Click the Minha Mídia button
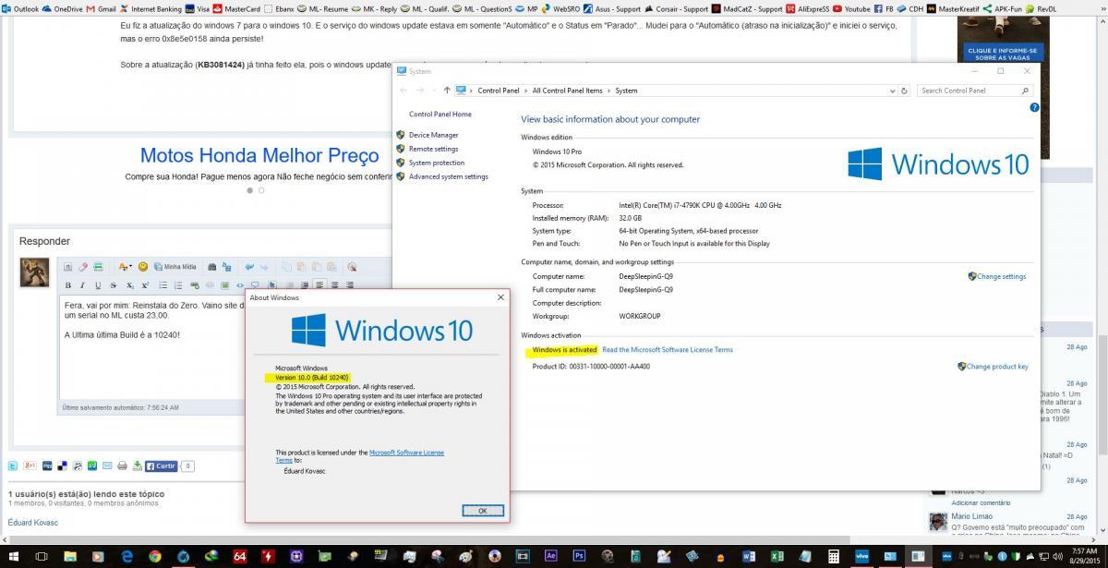This screenshot has height=568, width=1108. [175, 267]
